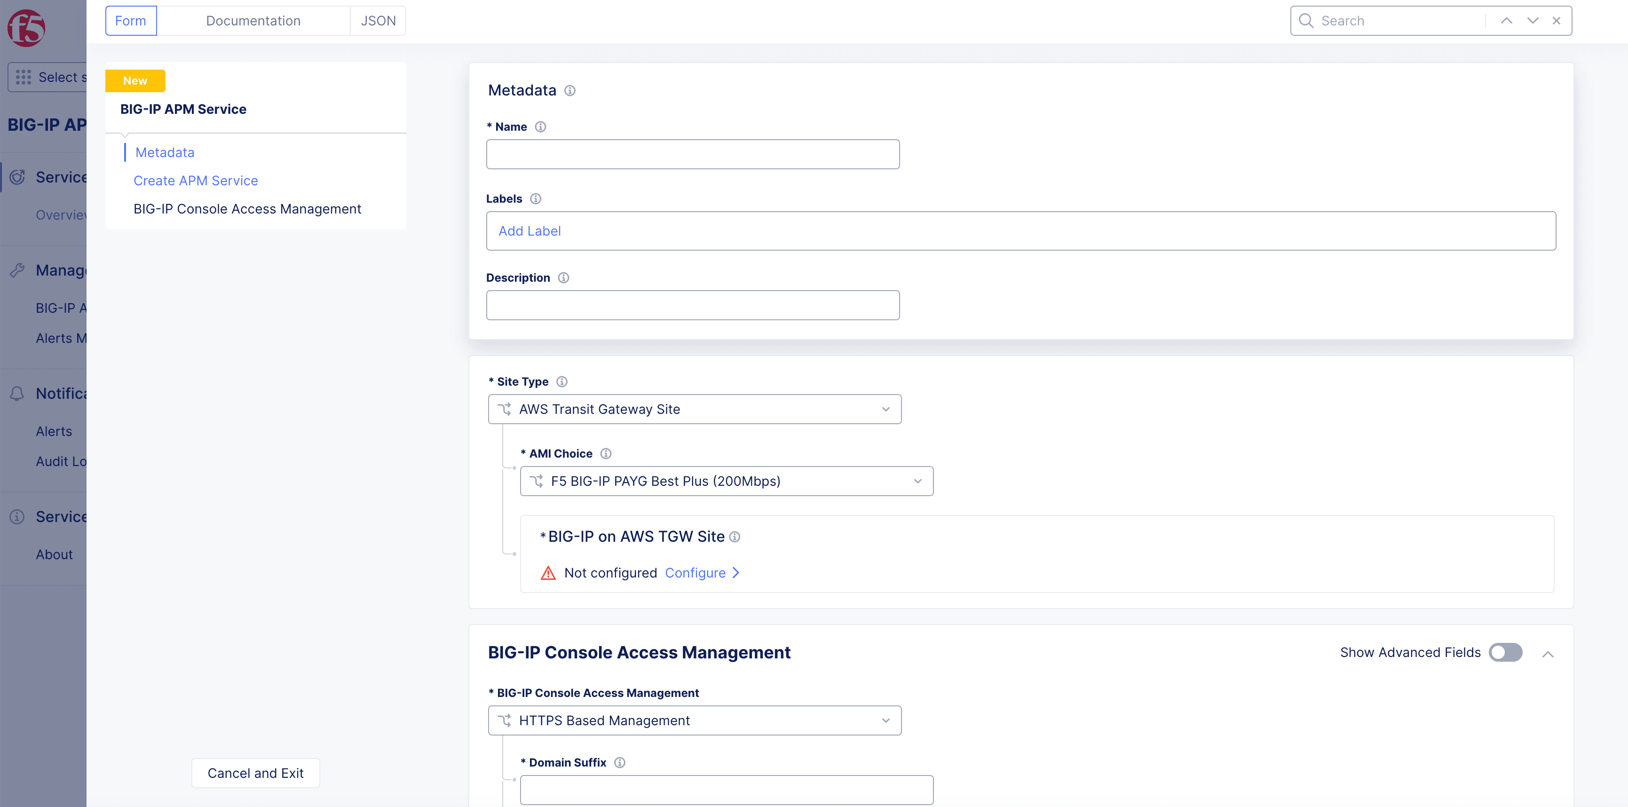The image size is (1628, 807).
Task: Clear the search with the X icon
Action: [1557, 21]
